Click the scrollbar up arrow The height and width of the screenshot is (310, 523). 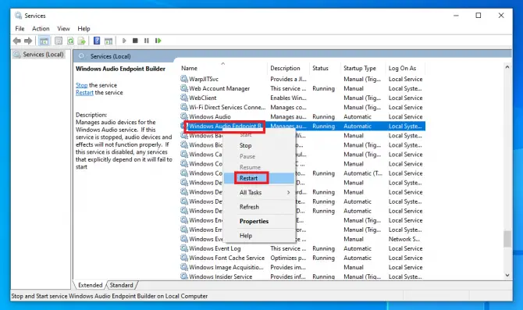(x=507, y=67)
